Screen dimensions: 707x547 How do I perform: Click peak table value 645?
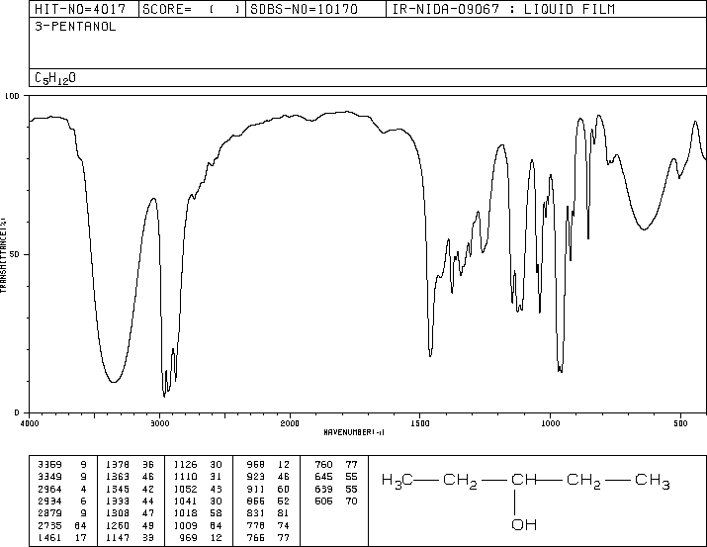323,477
